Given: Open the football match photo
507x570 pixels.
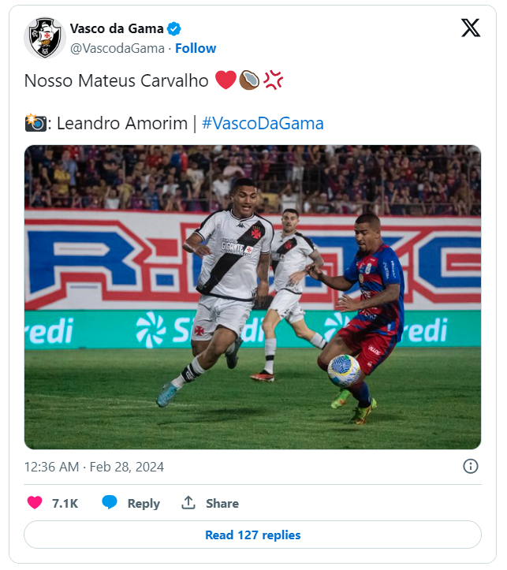Looking at the screenshot, I should (252, 296).
